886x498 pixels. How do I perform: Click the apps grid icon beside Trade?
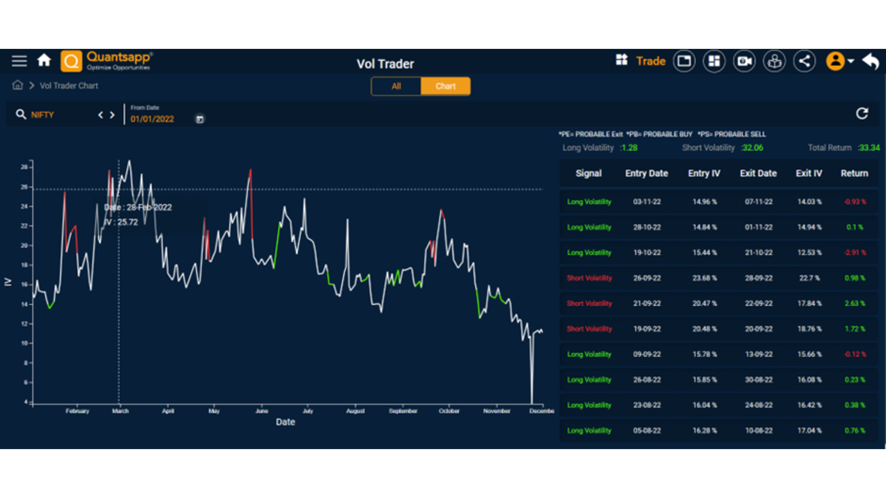[622, 60]
